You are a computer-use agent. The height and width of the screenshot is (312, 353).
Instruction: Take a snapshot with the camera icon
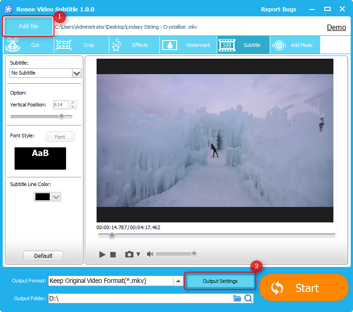129,254
